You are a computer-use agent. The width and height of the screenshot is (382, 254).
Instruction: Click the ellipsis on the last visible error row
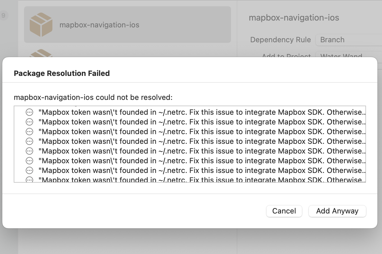pos(29,180)
